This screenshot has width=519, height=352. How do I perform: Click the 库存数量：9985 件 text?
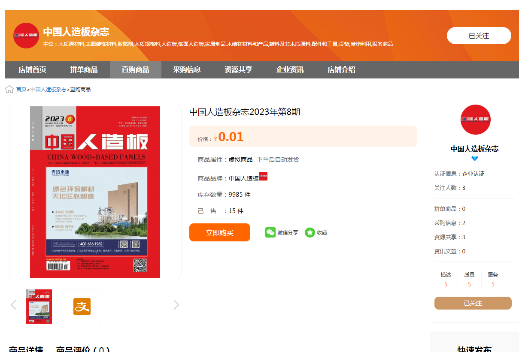point(224,195)
